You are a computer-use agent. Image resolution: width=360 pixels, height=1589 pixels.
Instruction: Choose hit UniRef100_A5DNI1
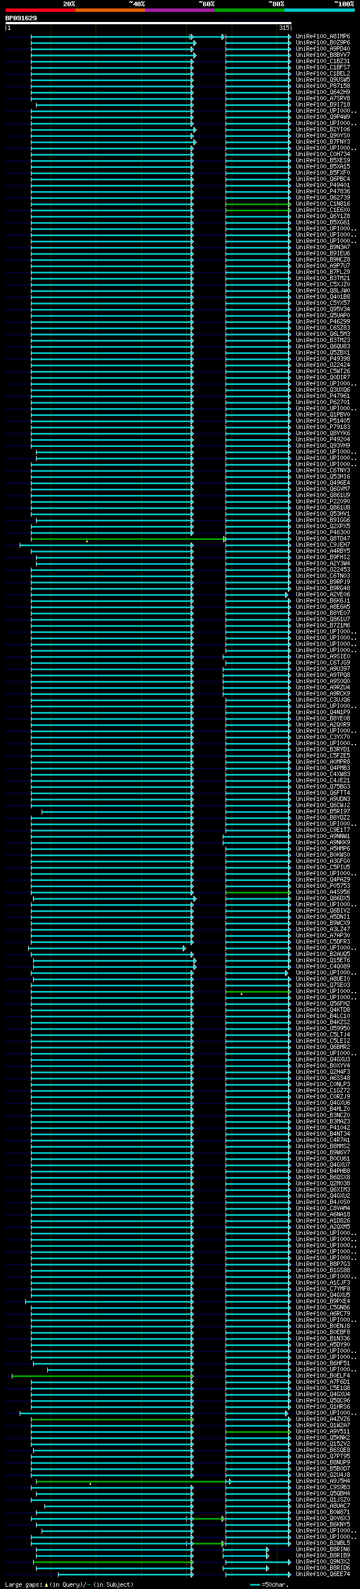pos(322,917)
